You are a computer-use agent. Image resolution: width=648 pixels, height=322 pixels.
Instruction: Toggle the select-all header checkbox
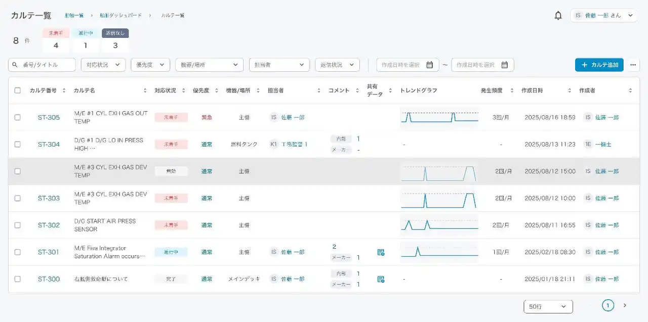tap(18, 90)
